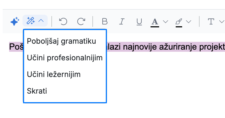This screenshot has height=118, width=225.
Task: Click the blue AI sparkle star icon
Action: click(x=15, y=21)
